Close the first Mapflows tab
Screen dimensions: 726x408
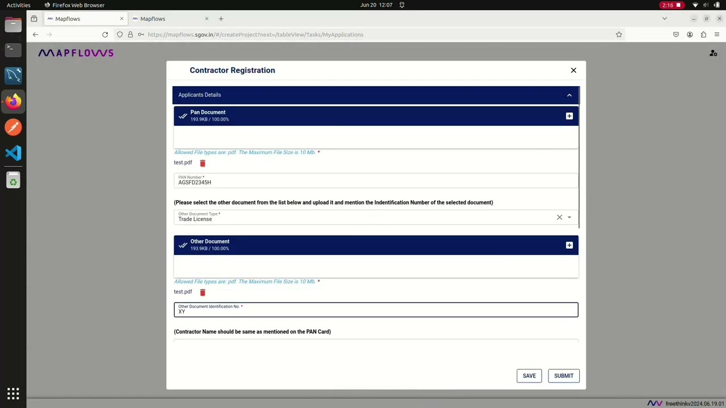[121, 19]
